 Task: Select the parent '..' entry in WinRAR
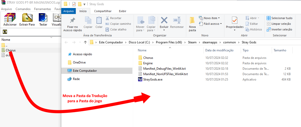click(x=5, y=45)
